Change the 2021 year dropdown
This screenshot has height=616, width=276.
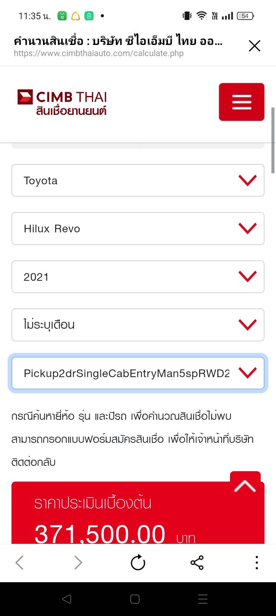click(x=138, y=277)
